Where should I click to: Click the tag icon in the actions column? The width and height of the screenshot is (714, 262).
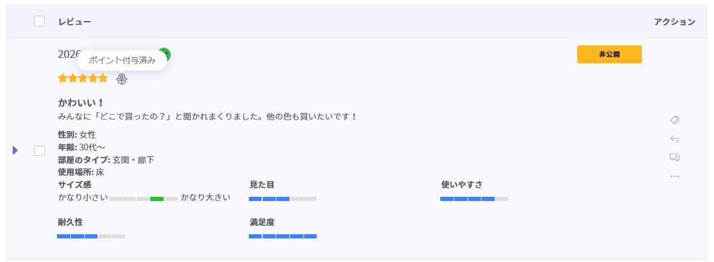pyautogui.click(x=675, y=120)
